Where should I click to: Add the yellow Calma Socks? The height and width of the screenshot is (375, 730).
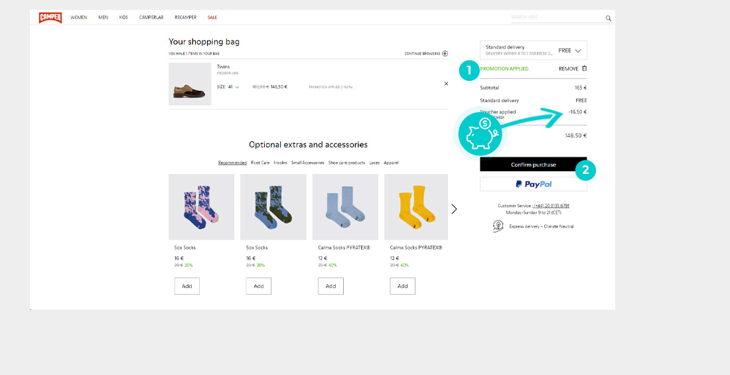tap(403, 286)
